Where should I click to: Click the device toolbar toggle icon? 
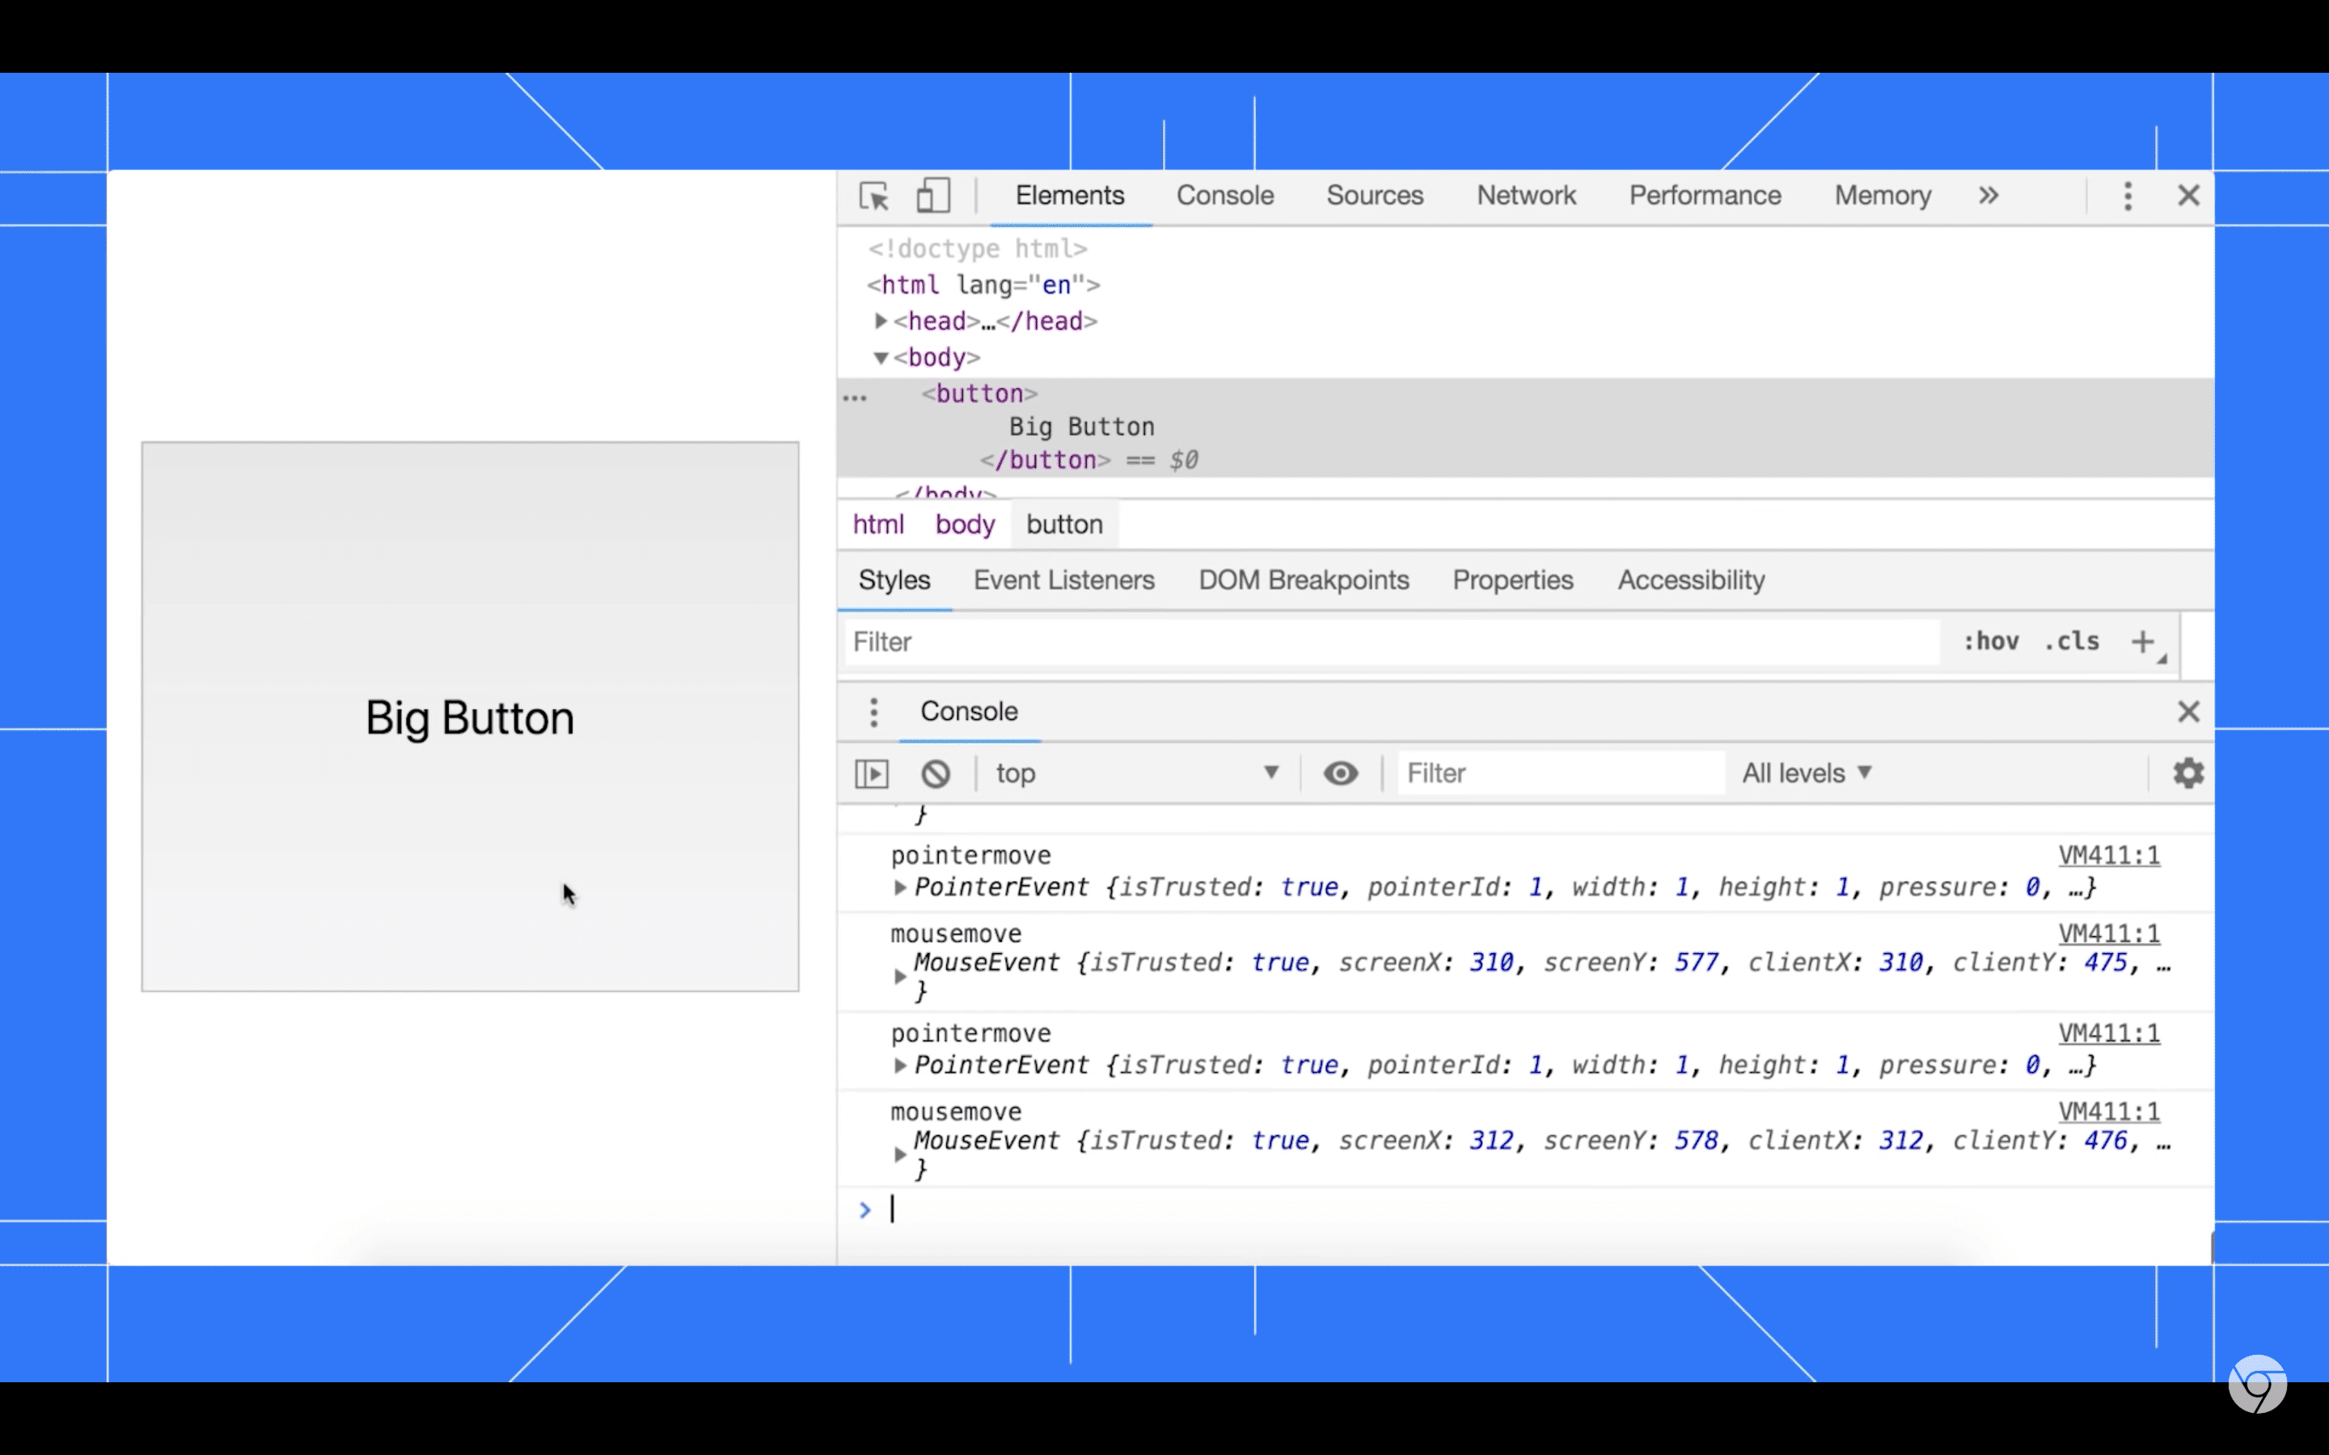(934, 196)
